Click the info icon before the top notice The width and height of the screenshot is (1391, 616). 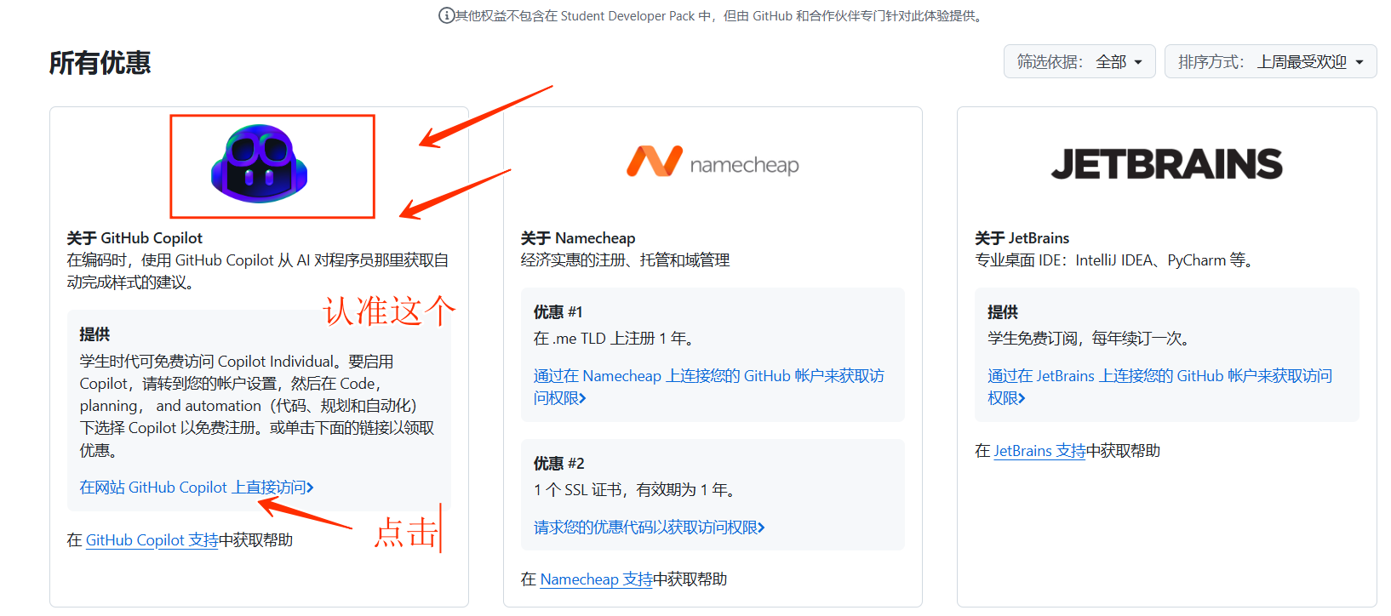(x=446, y=15)
